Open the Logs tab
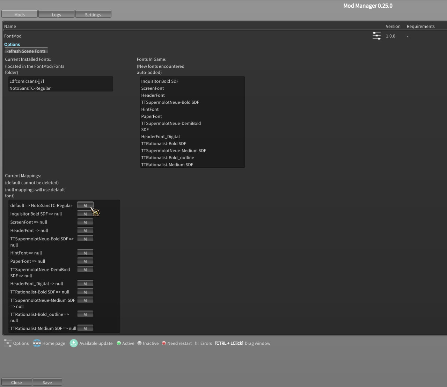The height and width of the screenshot is (387, 447). 56,14
